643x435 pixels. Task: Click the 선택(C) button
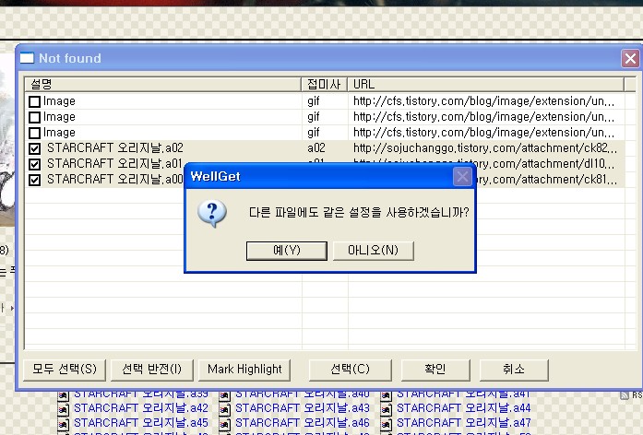351,370
